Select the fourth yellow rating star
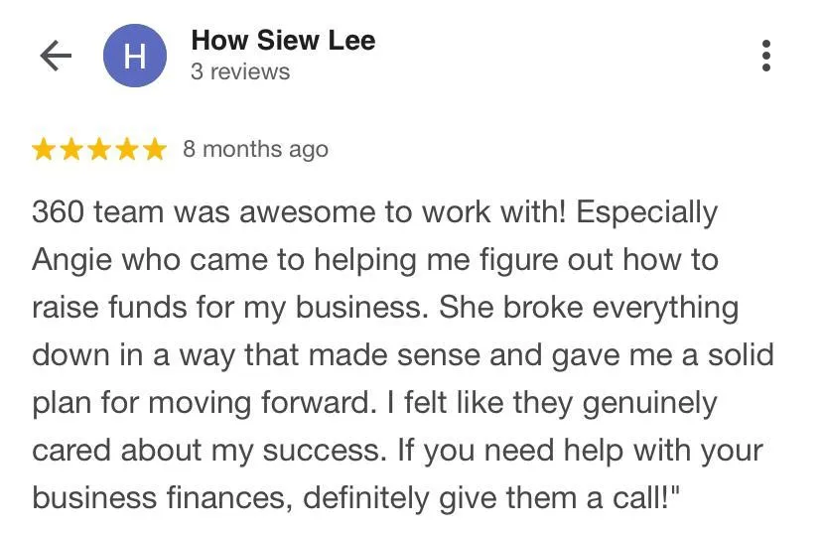This screenshot has height=533, width=822. click(x=127, y=149)
